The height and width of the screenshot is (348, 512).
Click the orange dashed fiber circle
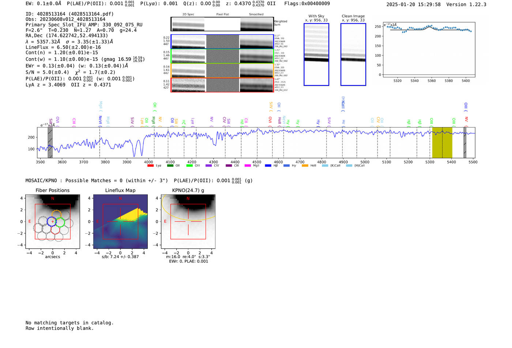tap(56, 215)
